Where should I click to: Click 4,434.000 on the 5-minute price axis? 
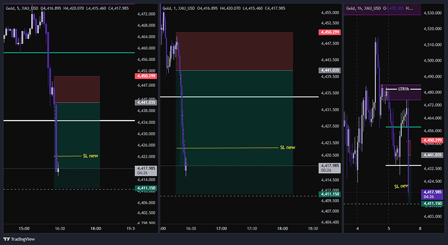146,122
